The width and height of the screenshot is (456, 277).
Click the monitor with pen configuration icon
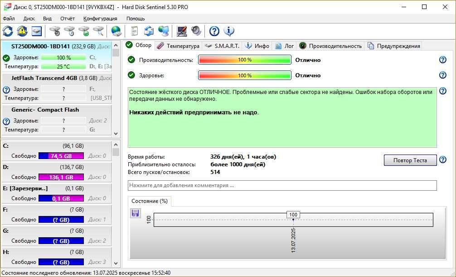182,31
